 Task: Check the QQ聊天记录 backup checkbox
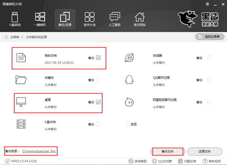click(209, 80)
